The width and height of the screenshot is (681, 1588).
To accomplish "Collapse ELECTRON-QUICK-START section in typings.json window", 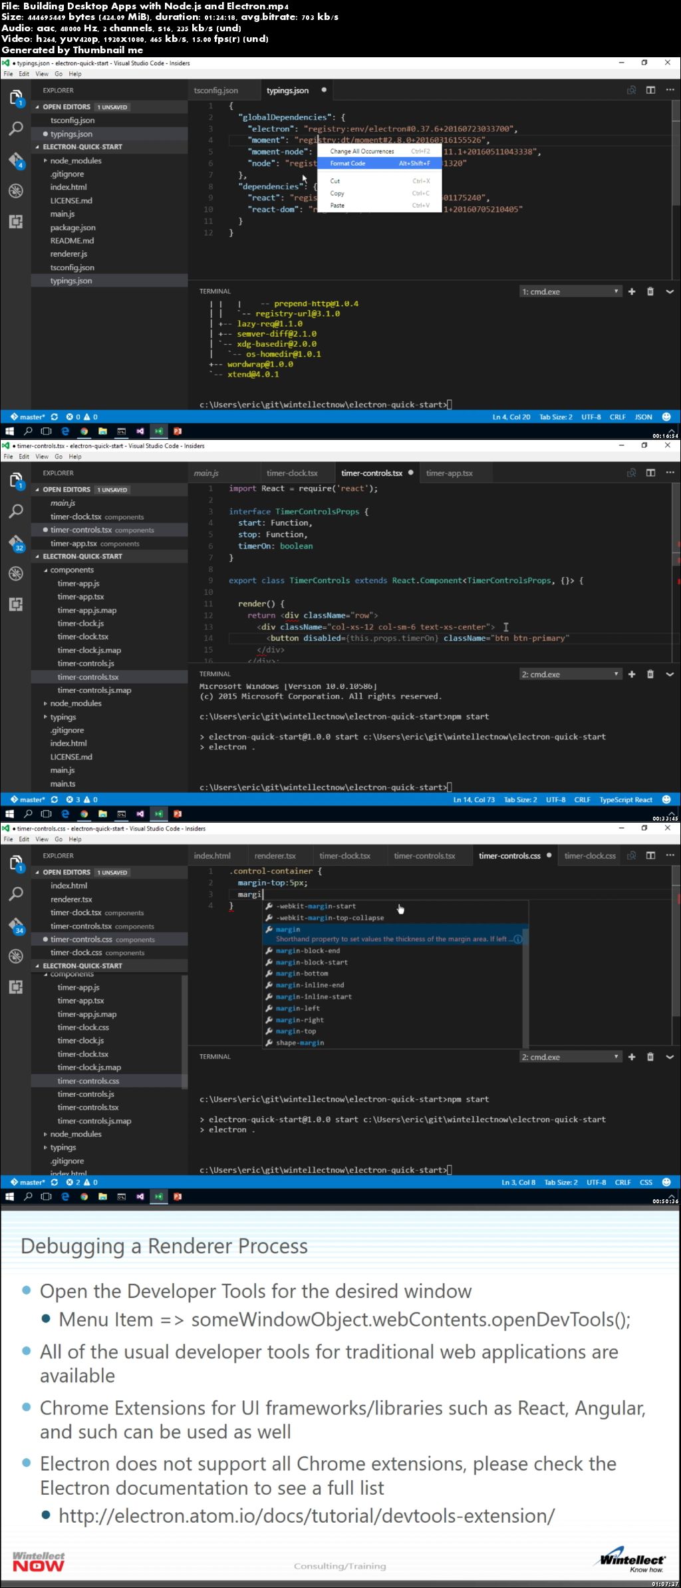I will click(37, 147).
